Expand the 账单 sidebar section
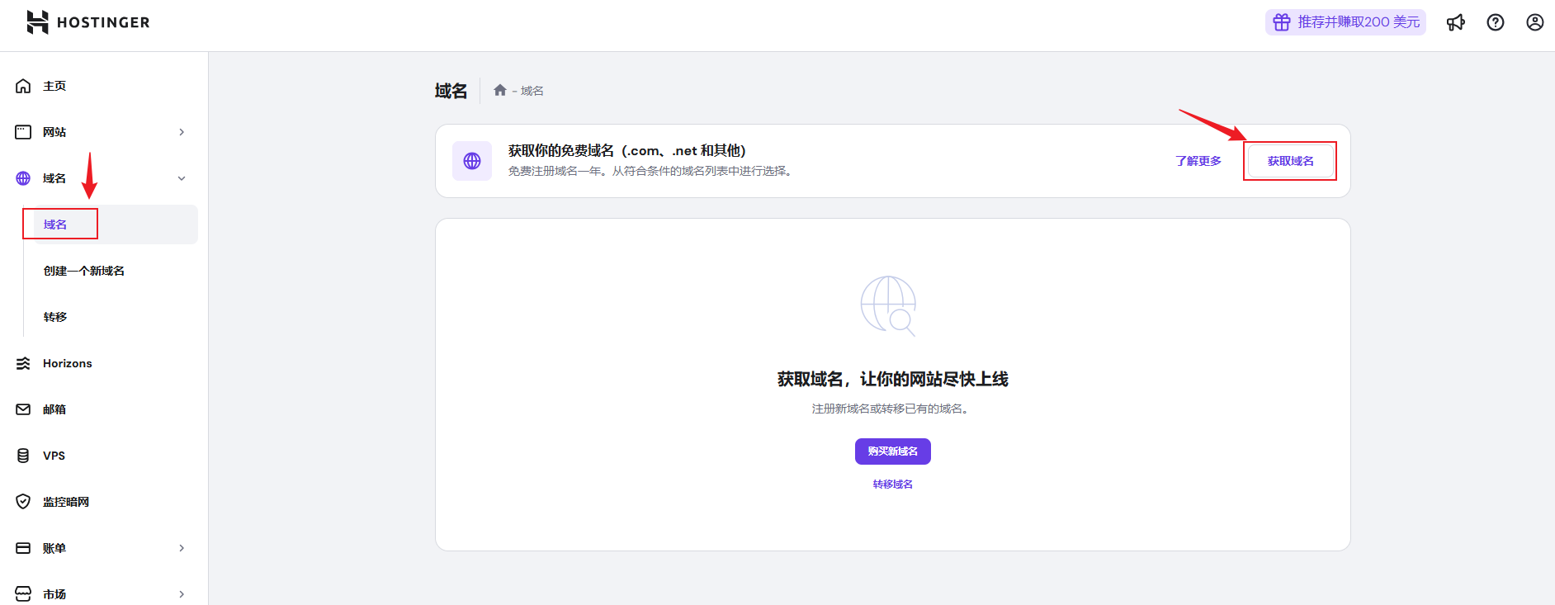Viewport: 1555px width, 605px height. pyautogui.click(x=182, y=548)
